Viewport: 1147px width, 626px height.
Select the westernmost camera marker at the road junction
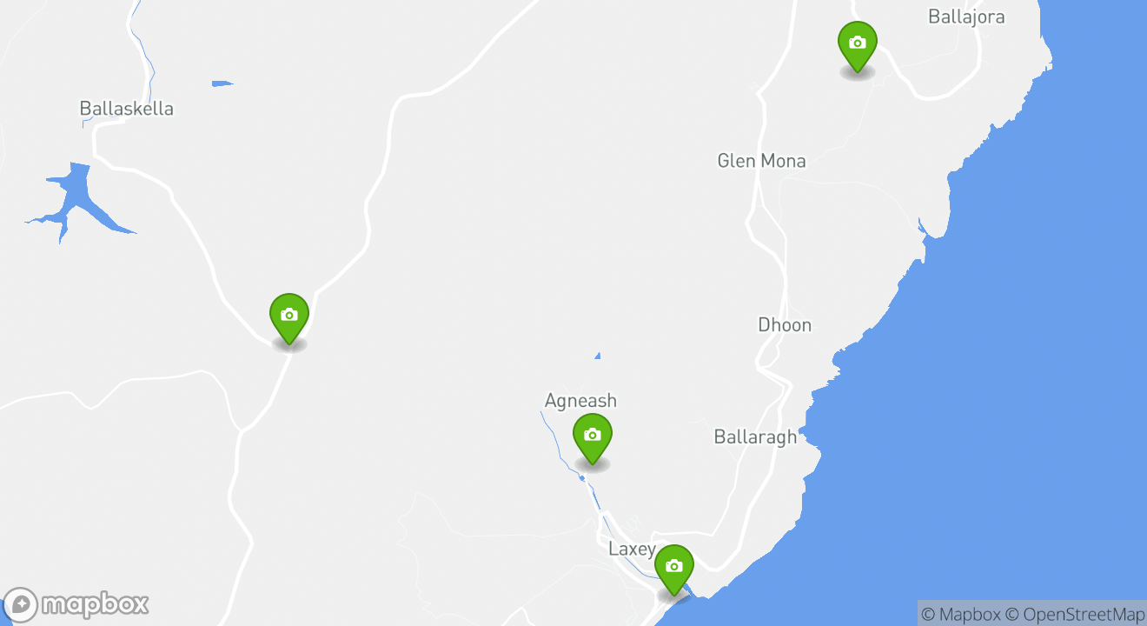(x=289, y=318)
